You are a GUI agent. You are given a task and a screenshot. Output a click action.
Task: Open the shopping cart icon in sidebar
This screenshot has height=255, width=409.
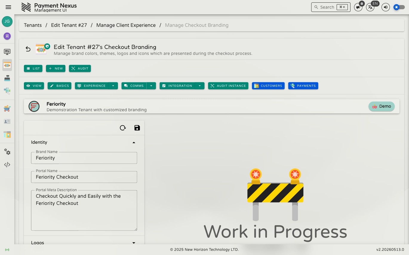[7, 108]
